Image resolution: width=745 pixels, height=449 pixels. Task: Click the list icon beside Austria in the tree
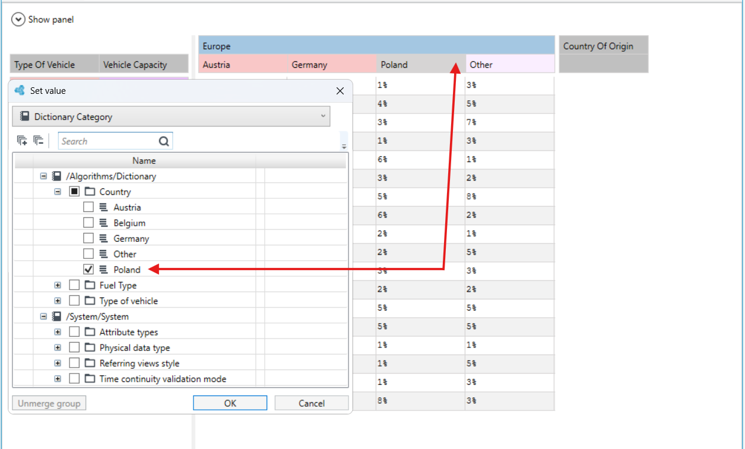[x=103, y=207]
